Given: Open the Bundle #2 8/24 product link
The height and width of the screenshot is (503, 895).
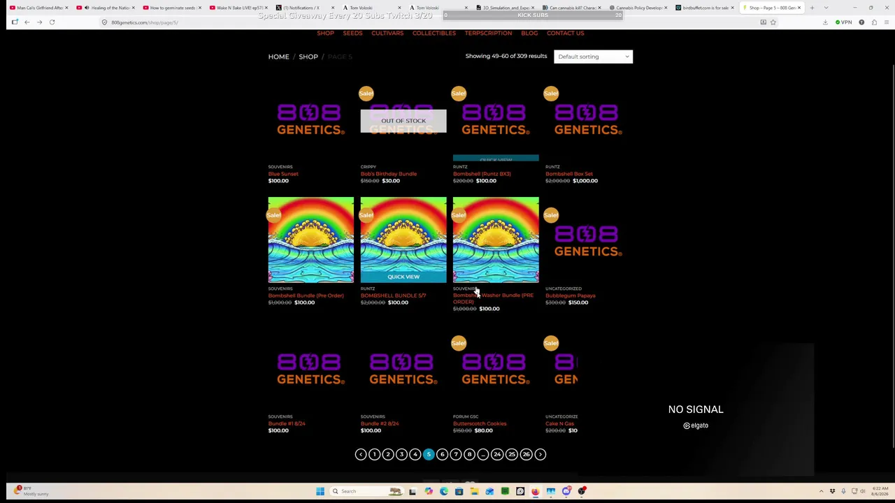Looking at the screenshot, I should [380, 423].
